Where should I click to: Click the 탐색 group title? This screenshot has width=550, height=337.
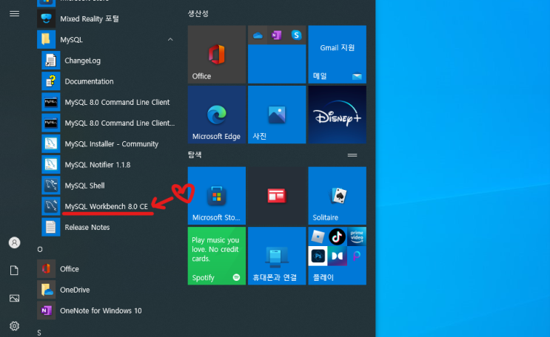[195, 155]
